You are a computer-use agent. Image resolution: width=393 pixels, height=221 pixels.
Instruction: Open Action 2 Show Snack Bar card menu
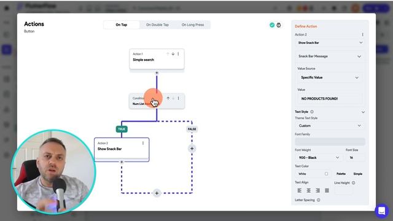(143, 143)
